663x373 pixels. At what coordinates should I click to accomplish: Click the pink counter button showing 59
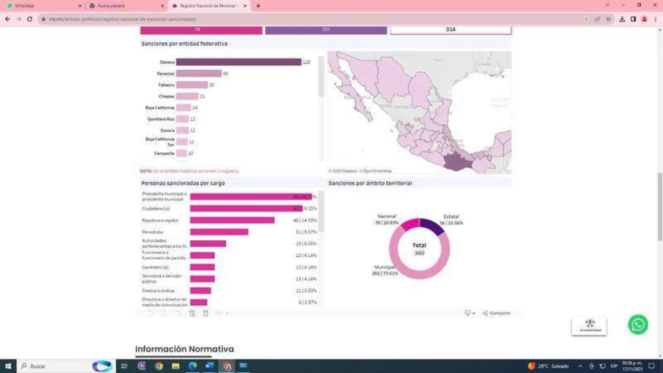[201, 30]
